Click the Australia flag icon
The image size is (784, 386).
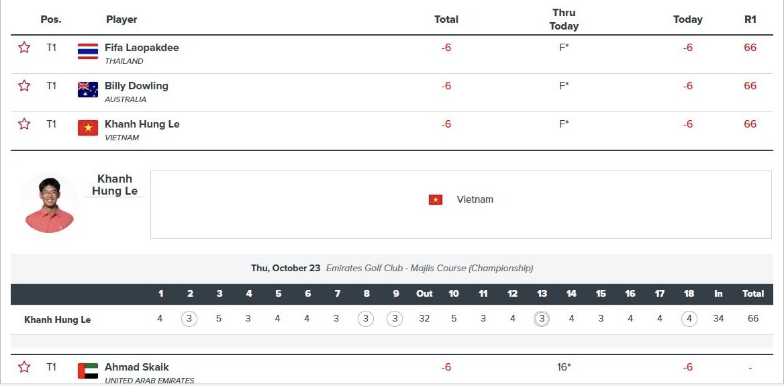click(87, 89)
